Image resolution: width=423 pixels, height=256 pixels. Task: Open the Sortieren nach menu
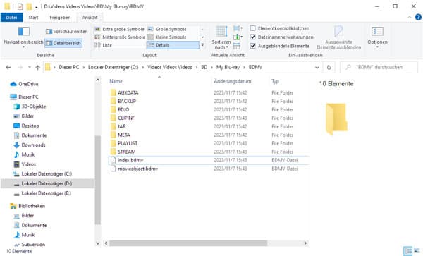(221, 38)
